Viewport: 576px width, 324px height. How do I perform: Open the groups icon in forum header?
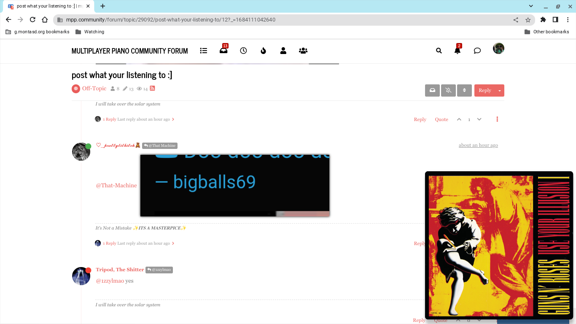pyautogui.click(x=303, y=51)
